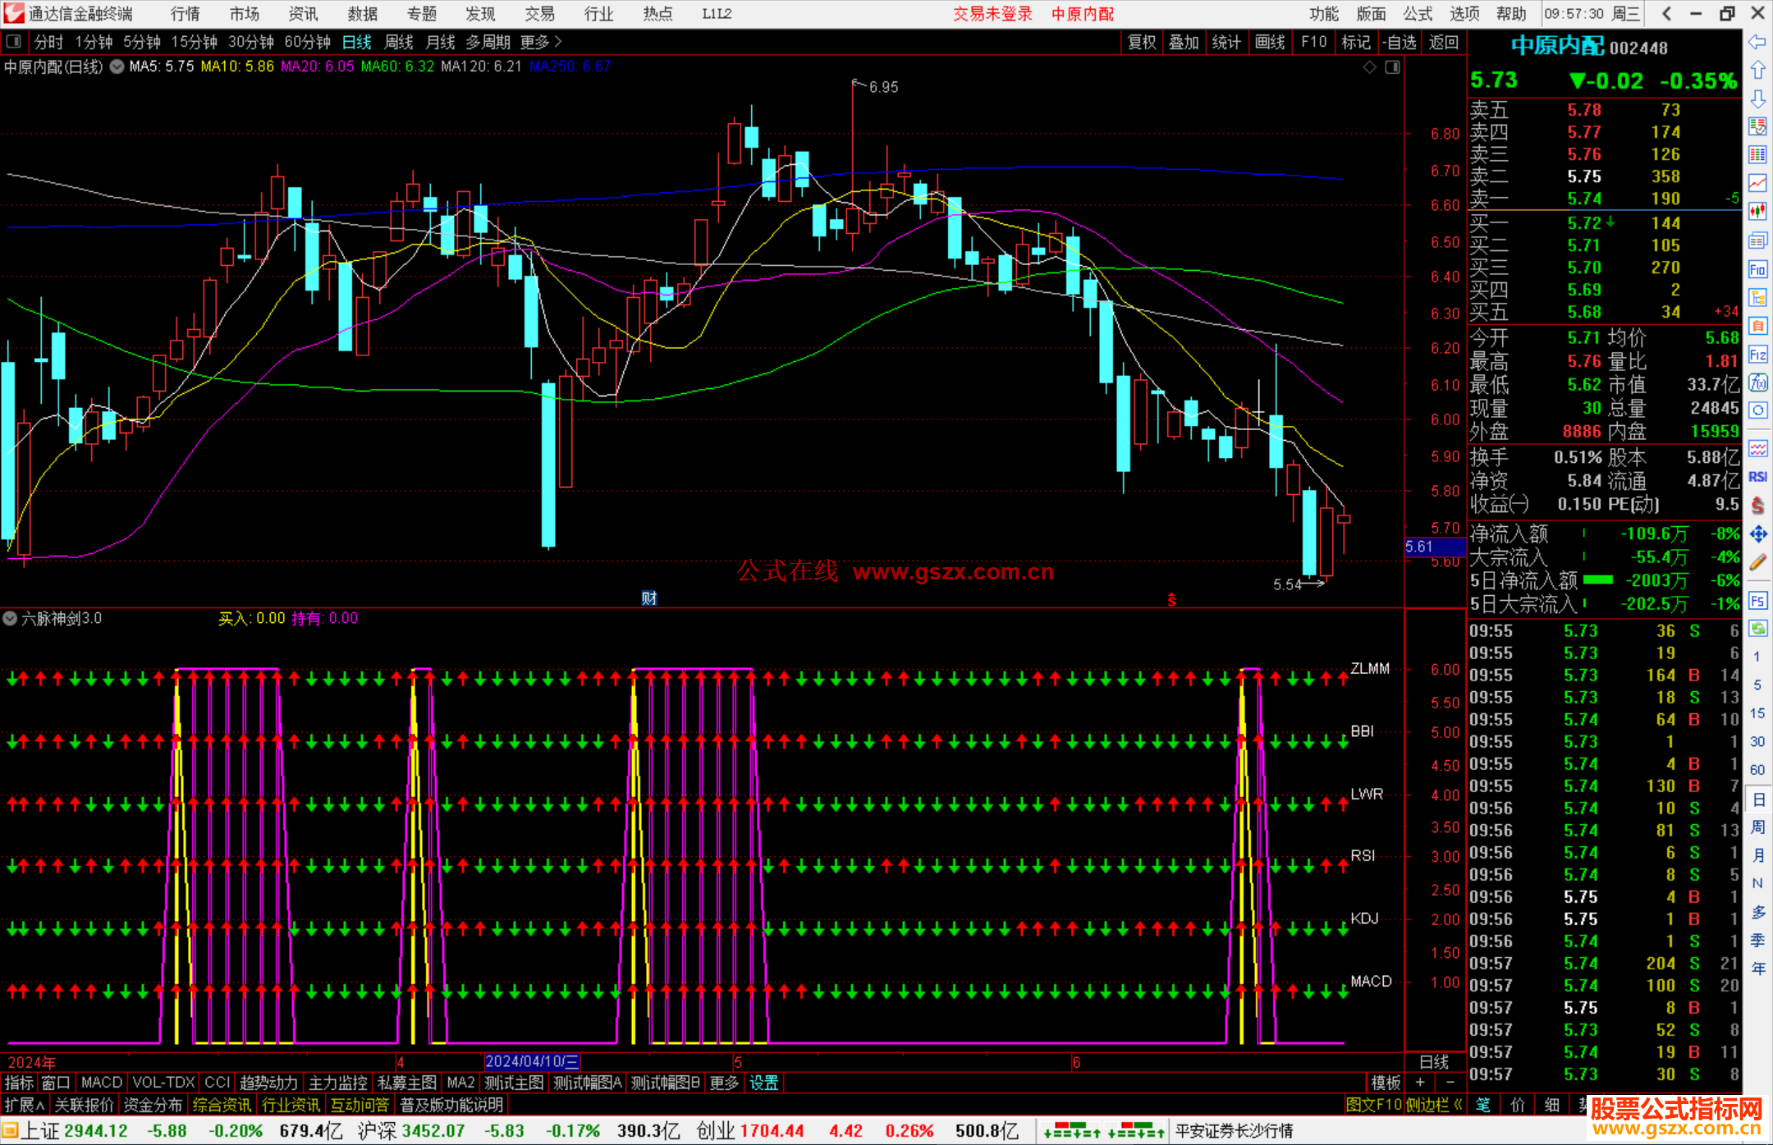
Task: Toggle the side panel icon above chart
Action: pos(1393,67)
